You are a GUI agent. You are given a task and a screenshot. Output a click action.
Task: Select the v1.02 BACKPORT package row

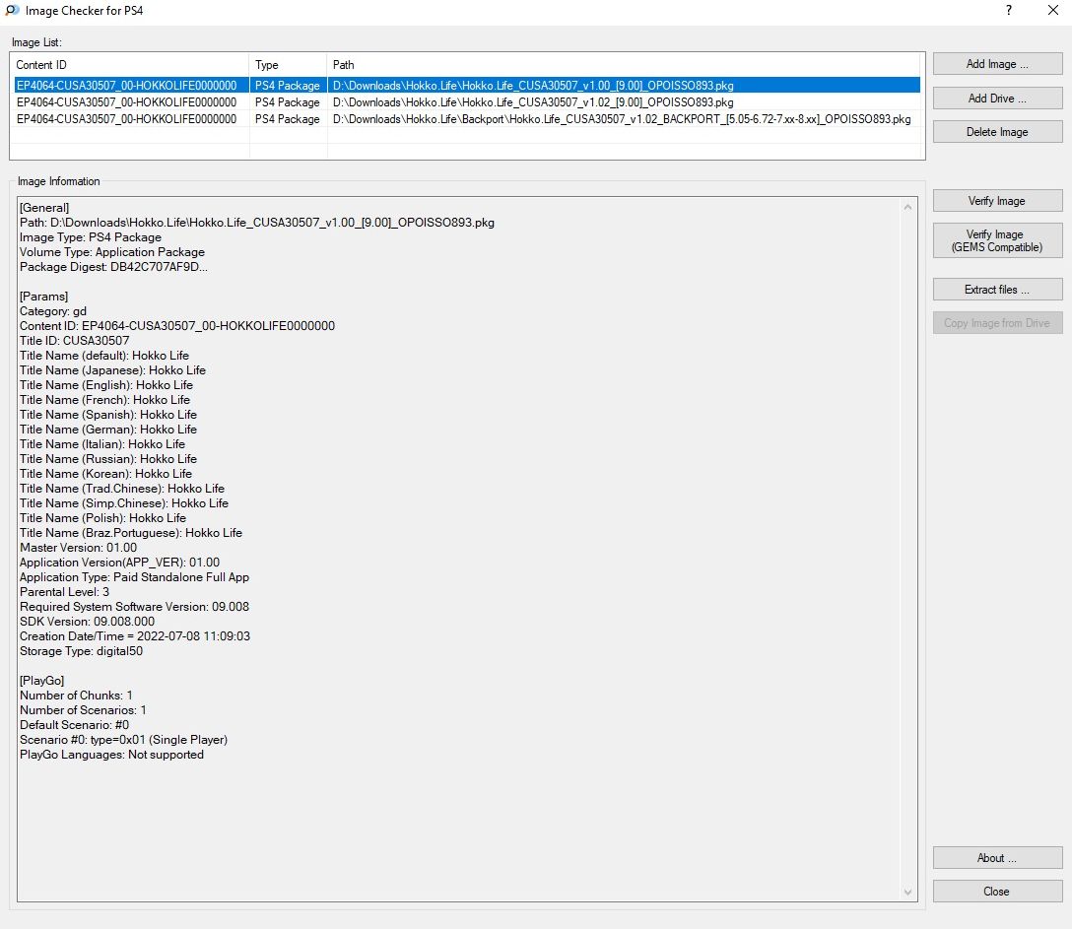(x=467, y=119)
